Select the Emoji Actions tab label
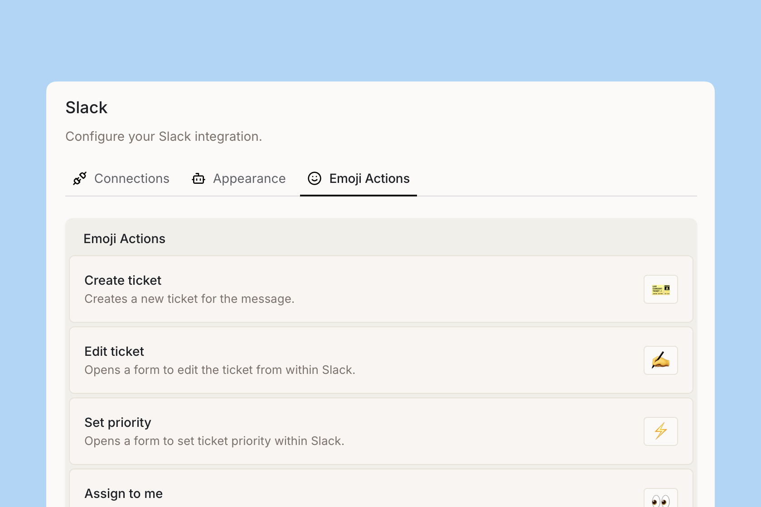 369,179
